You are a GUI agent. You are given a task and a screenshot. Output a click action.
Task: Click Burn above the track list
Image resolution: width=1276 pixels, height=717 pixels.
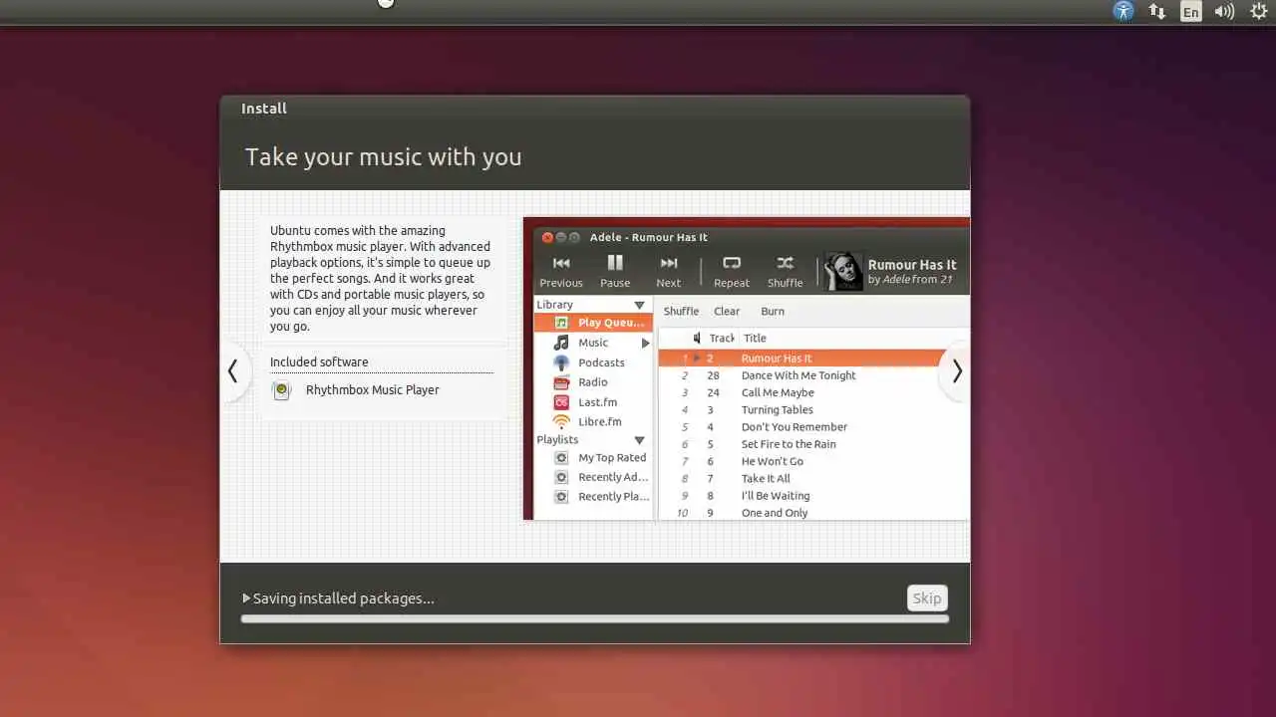click(x=773, y=312)
